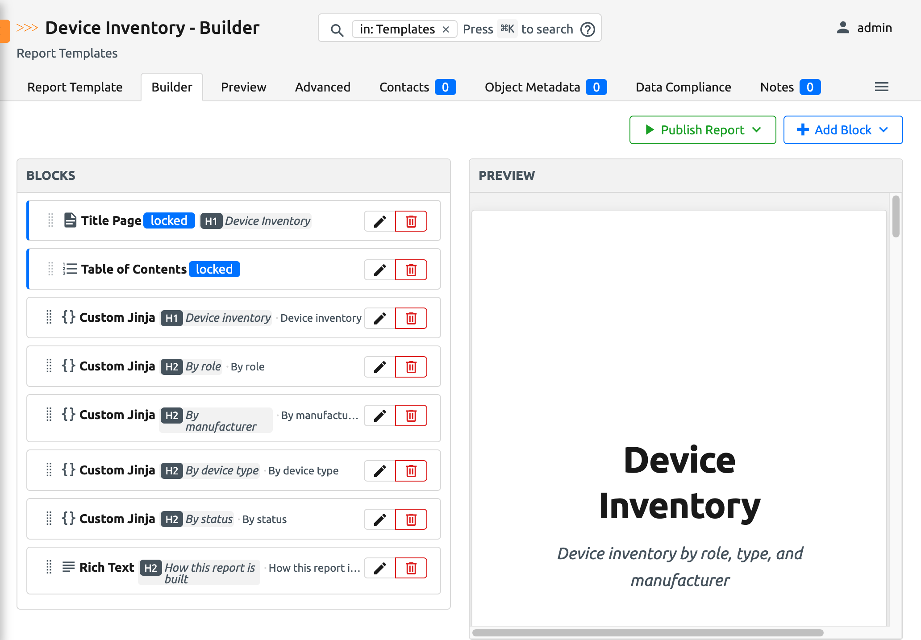Delete the By device type block

(411, 471)
